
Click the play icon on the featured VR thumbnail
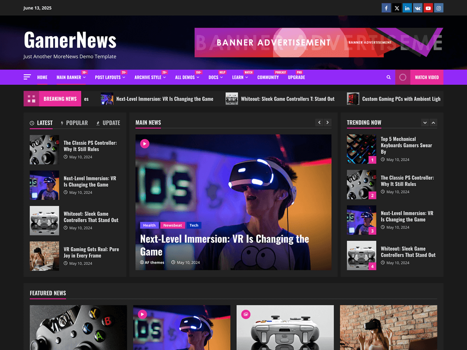click(142, 314)
